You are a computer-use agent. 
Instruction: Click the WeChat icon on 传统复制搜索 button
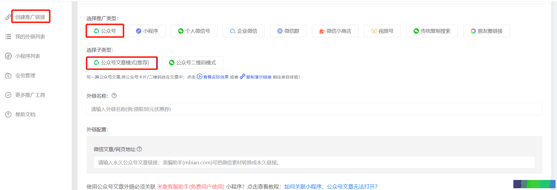pyautogui.click(x=416, y=31)
